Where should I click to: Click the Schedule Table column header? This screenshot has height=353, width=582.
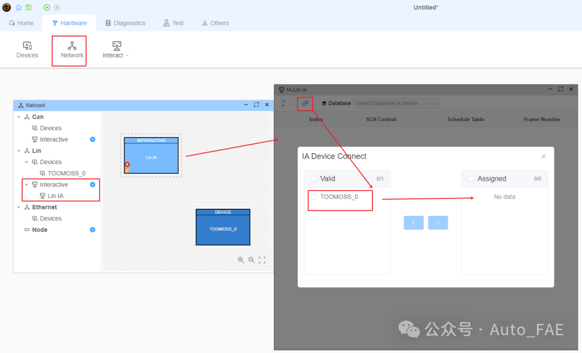point(466,119)
